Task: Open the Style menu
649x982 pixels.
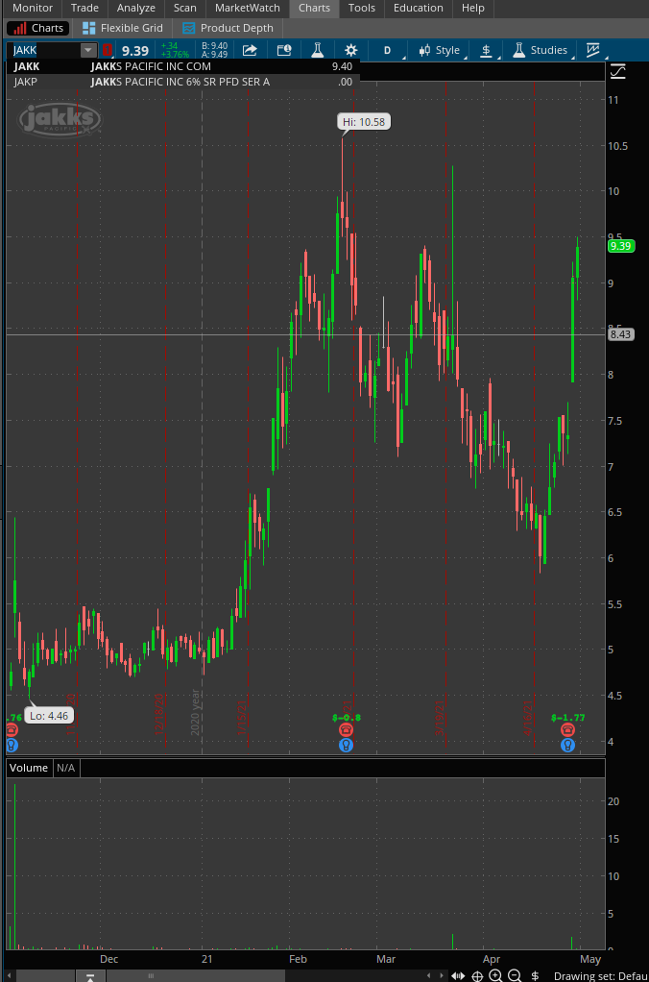Action: tap(440, 50)
